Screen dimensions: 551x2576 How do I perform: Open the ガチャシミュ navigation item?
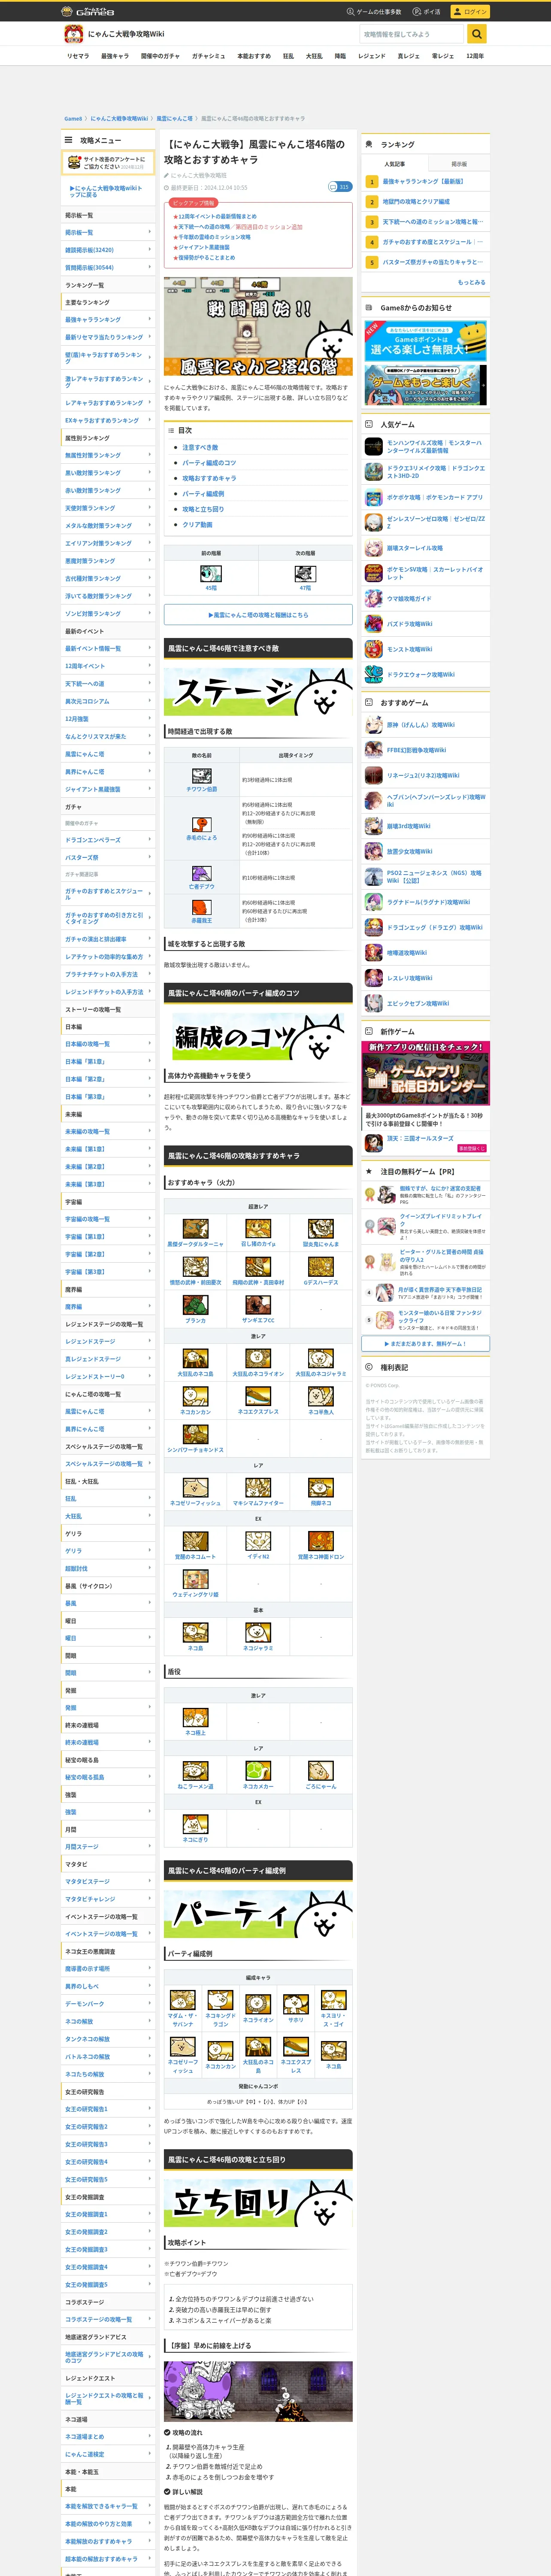click(x=208, y=56)
